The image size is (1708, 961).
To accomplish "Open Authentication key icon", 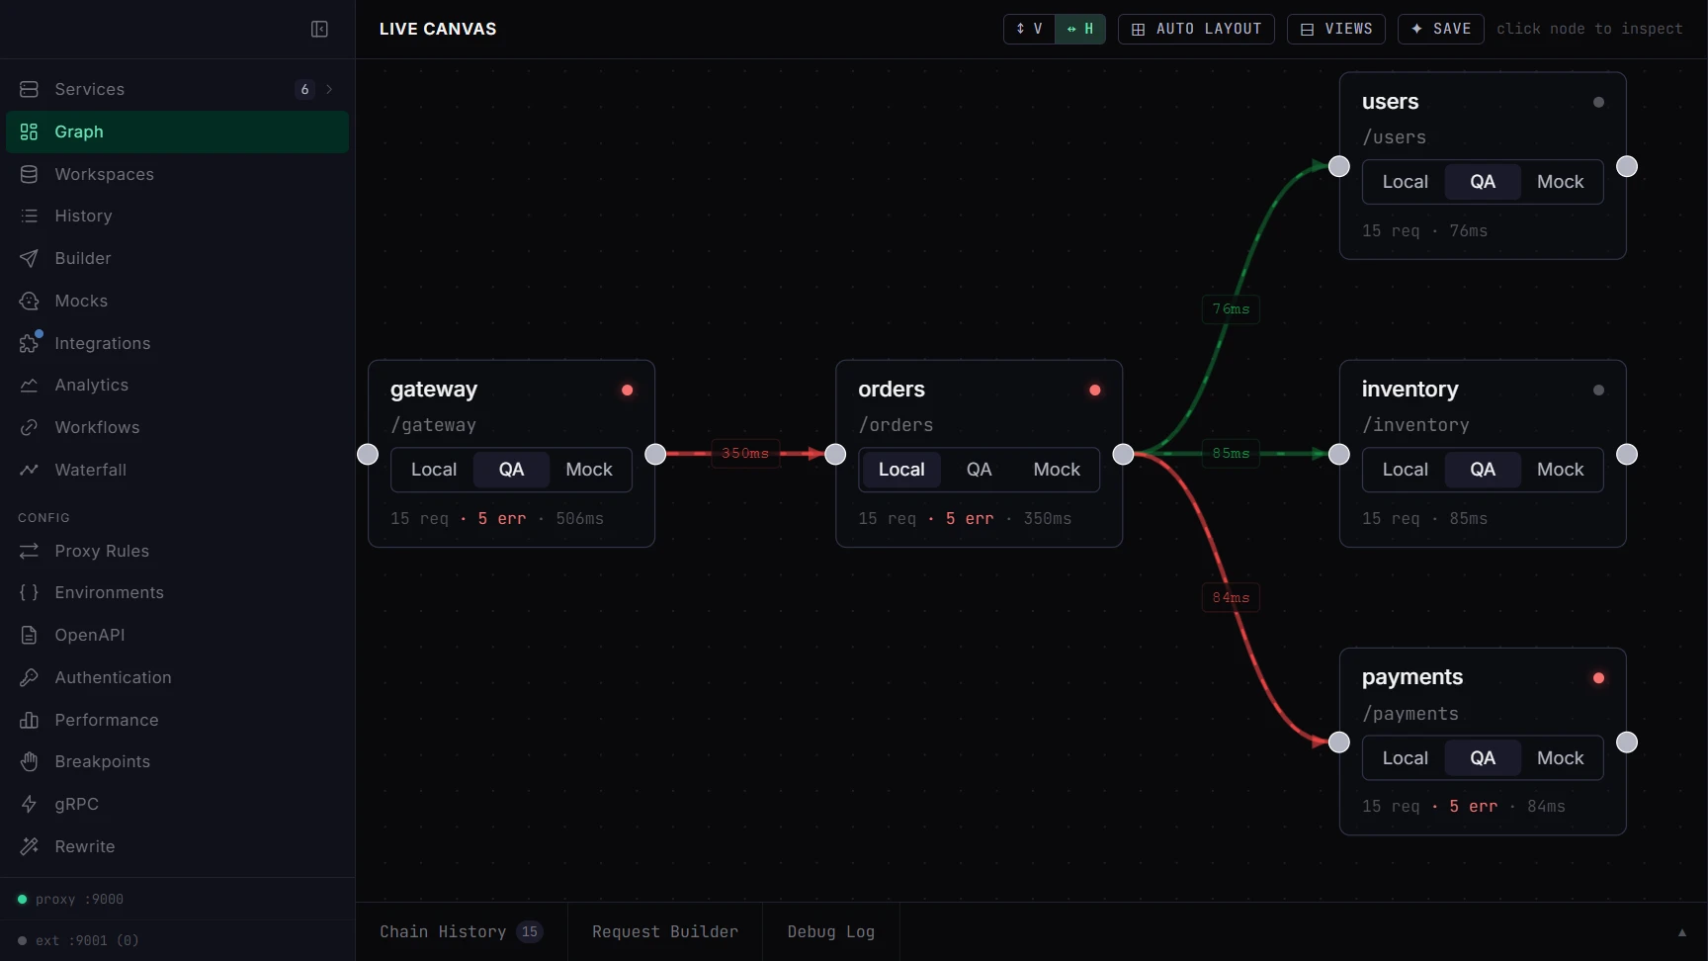I will coord(29,677).
